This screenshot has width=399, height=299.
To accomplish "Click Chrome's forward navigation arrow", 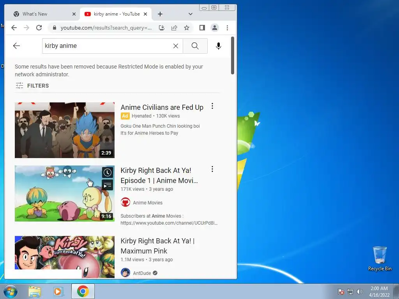I will 26,28.
